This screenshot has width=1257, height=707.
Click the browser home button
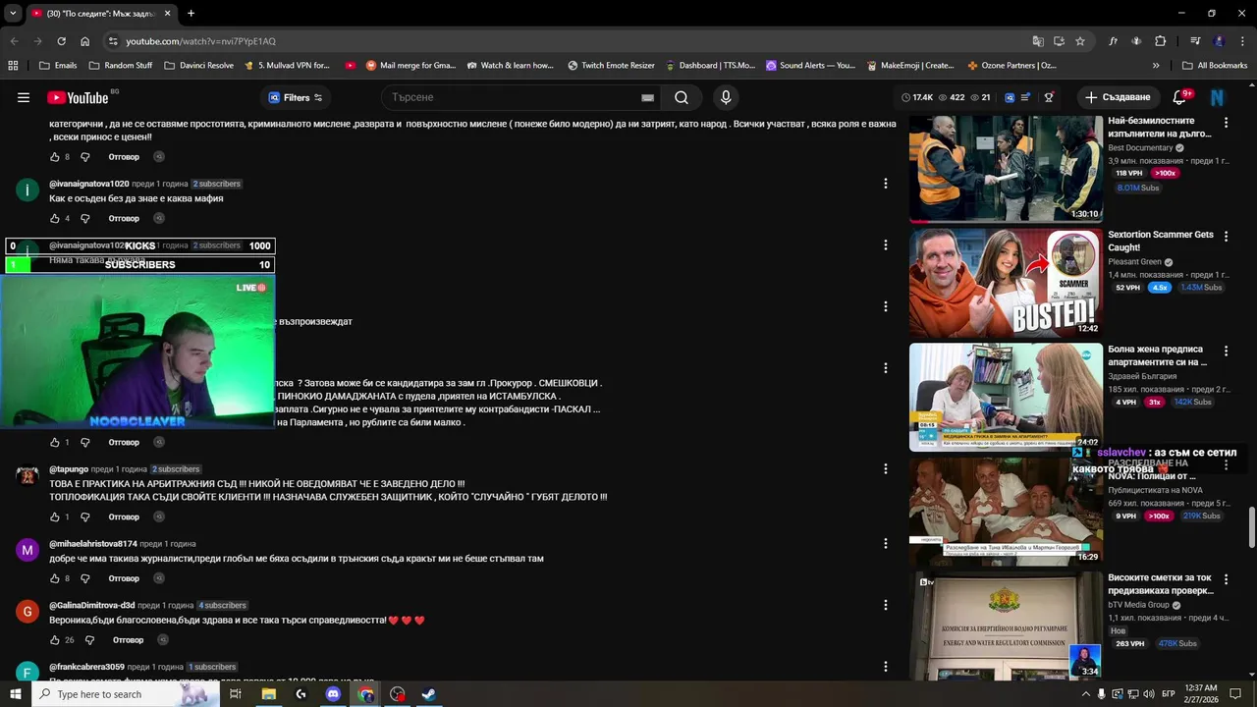(84, 41)
